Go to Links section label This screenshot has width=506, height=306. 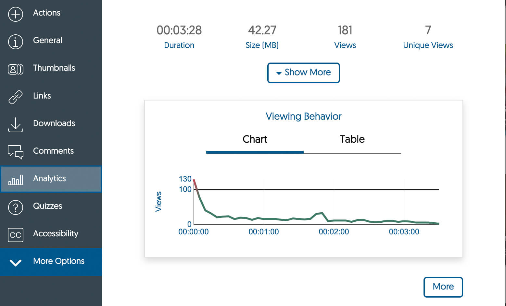point(42,96)
